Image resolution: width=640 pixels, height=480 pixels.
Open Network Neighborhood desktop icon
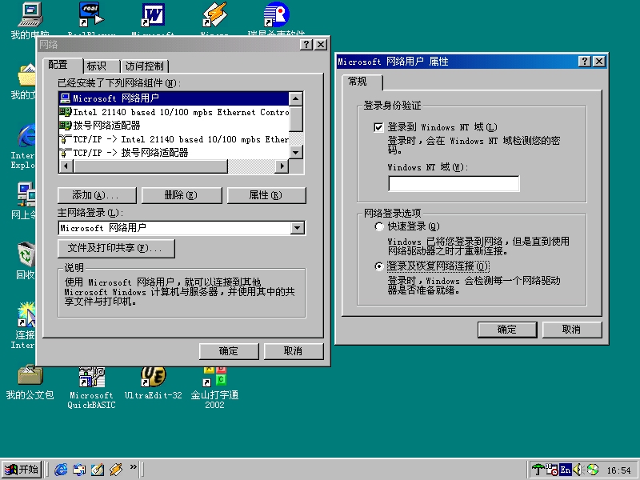[x=26, y=195]
